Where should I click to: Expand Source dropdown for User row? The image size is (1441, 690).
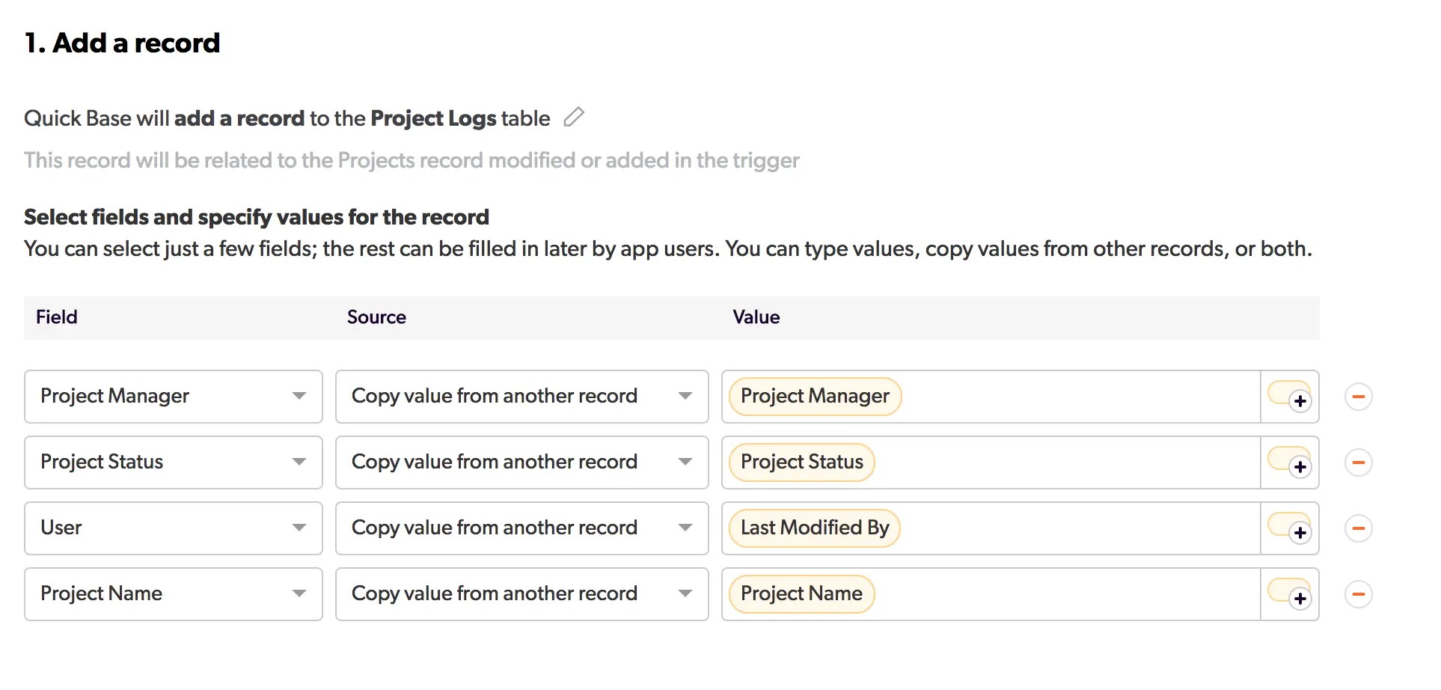click(x=521, y=528)
